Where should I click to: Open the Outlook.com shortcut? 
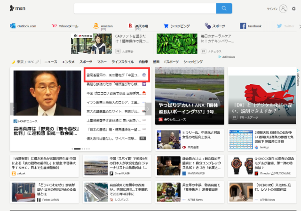(23, 26)
